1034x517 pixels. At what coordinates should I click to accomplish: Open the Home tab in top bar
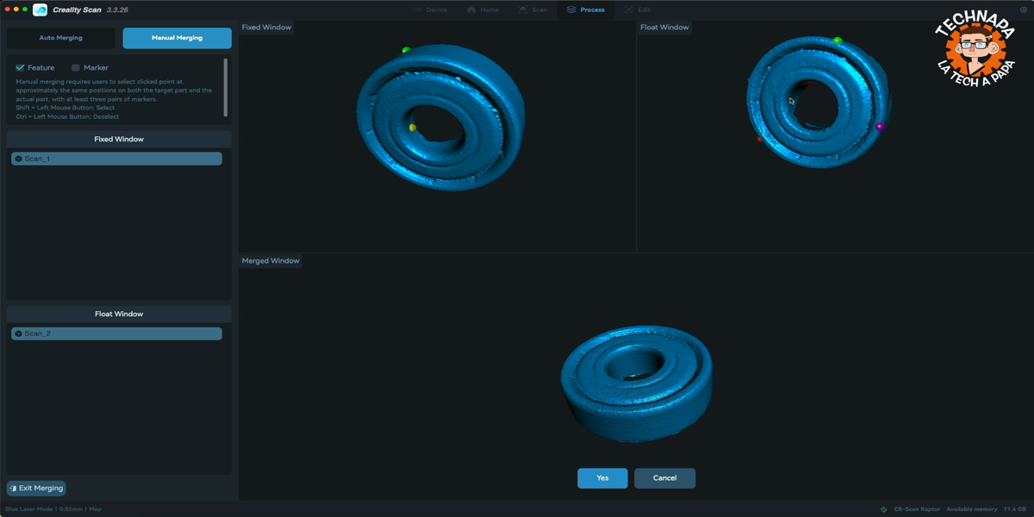click(x=483, y=9)
